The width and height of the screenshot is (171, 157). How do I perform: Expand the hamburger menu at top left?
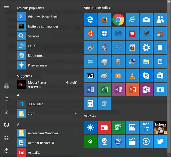[x=6, y=8]
